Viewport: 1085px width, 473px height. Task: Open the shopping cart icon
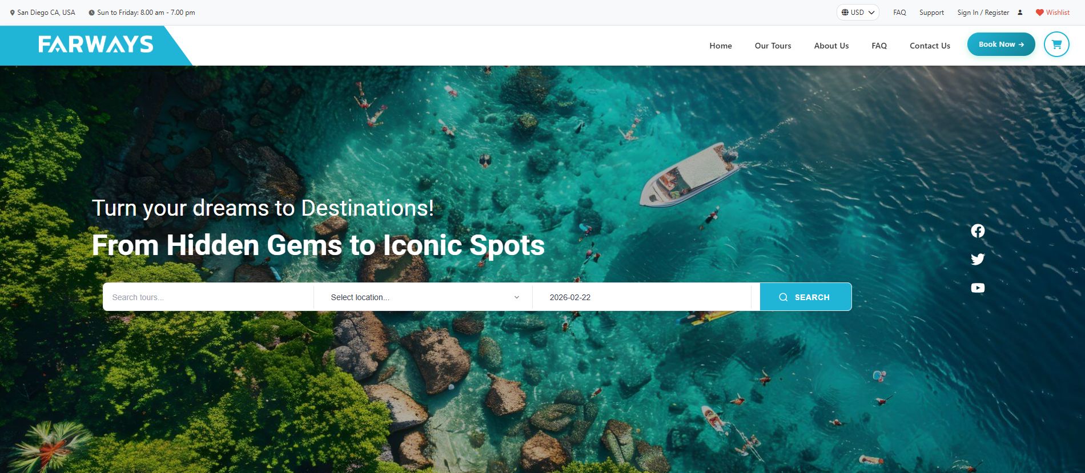pos(1056,45)
